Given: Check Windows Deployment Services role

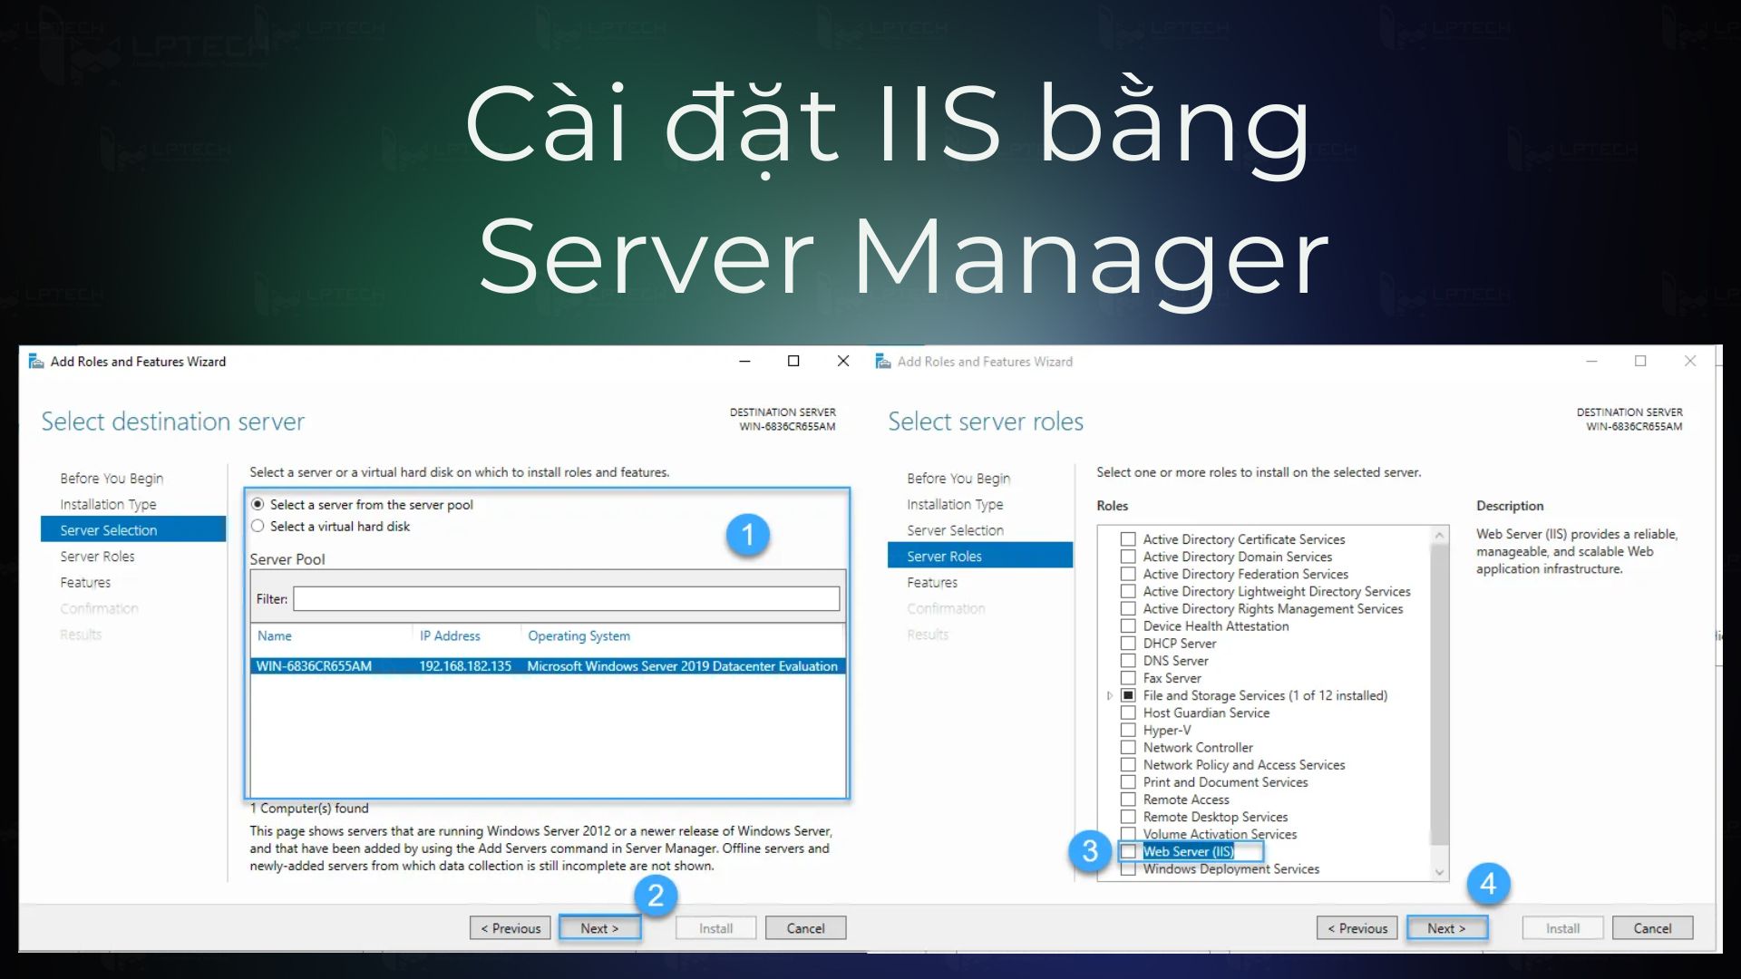Looking at the screenshot, I should (x=1128, y=868).
